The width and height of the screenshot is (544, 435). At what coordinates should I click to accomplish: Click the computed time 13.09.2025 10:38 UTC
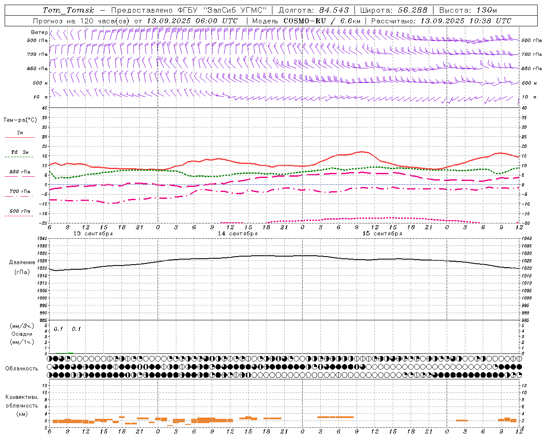[x=466, y=21]
